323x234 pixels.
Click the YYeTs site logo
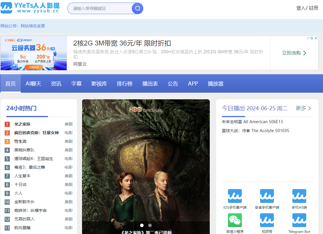(30, 7)
